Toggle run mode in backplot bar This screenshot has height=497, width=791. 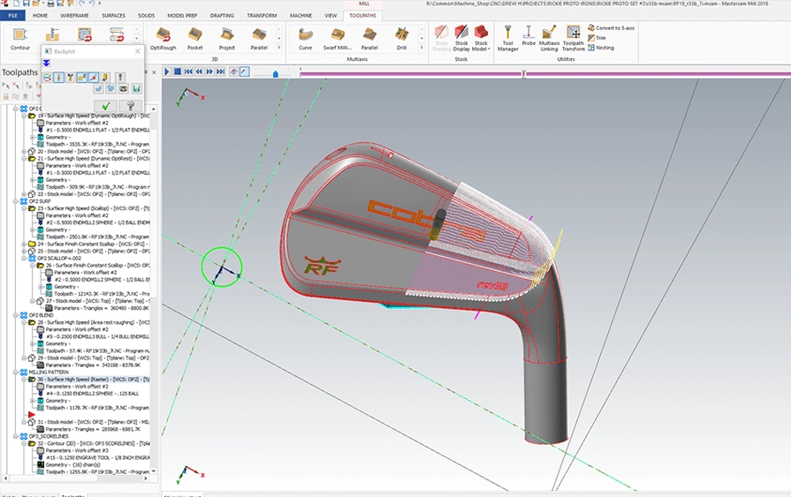[x=244, y=72]
